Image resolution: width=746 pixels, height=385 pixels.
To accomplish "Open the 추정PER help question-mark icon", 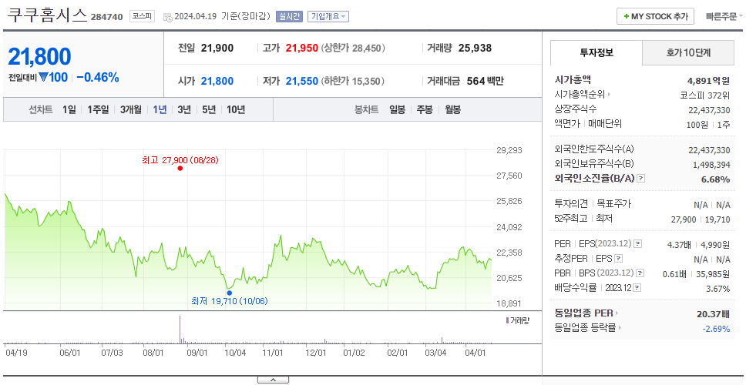I will click(618, 259).
